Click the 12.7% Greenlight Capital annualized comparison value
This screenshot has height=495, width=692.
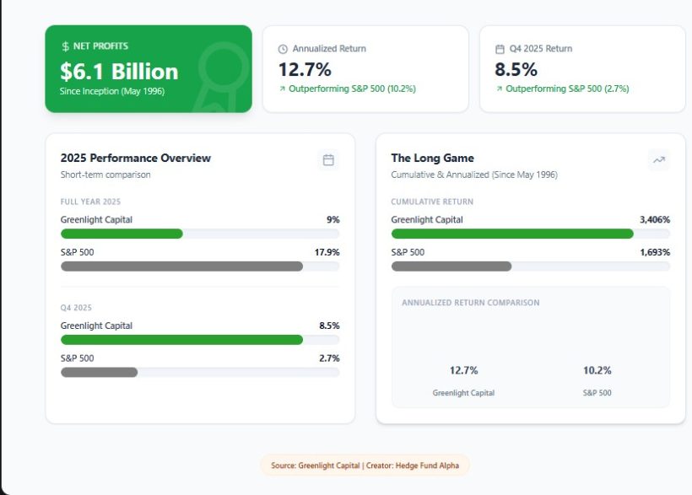pos(463,370)
